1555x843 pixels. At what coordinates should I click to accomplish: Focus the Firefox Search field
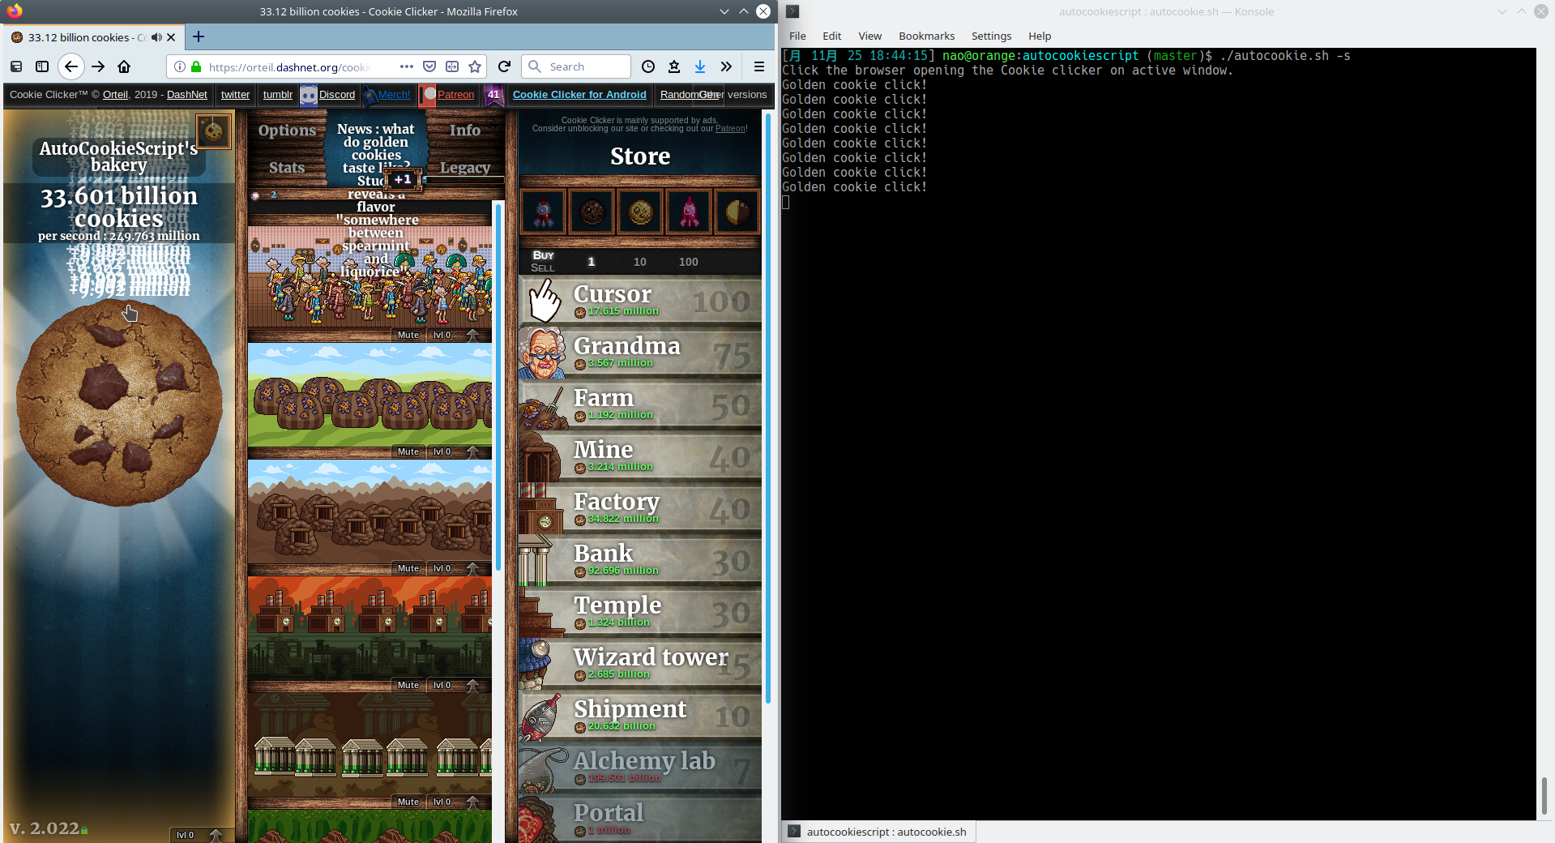pyautogui.click(x=575, y=66)
